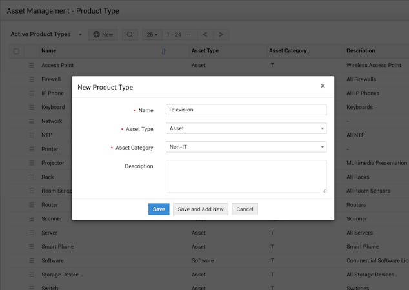Click the Asset Type column header
The width and height of the screenshot is (409, 290).
point(205,51)
